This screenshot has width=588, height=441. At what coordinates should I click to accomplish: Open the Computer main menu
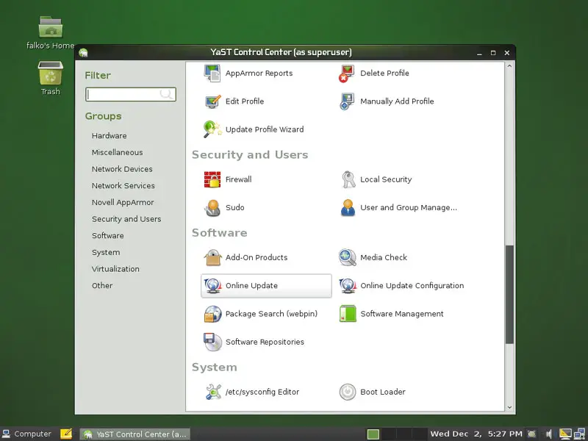[26, 434]
